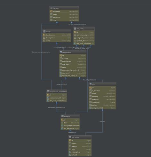Click the file_entity table icon

[x=75, y=29]
